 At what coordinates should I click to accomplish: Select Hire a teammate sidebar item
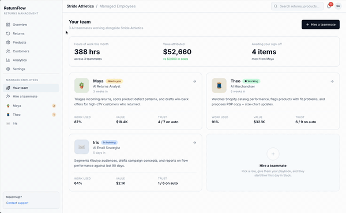31,97
